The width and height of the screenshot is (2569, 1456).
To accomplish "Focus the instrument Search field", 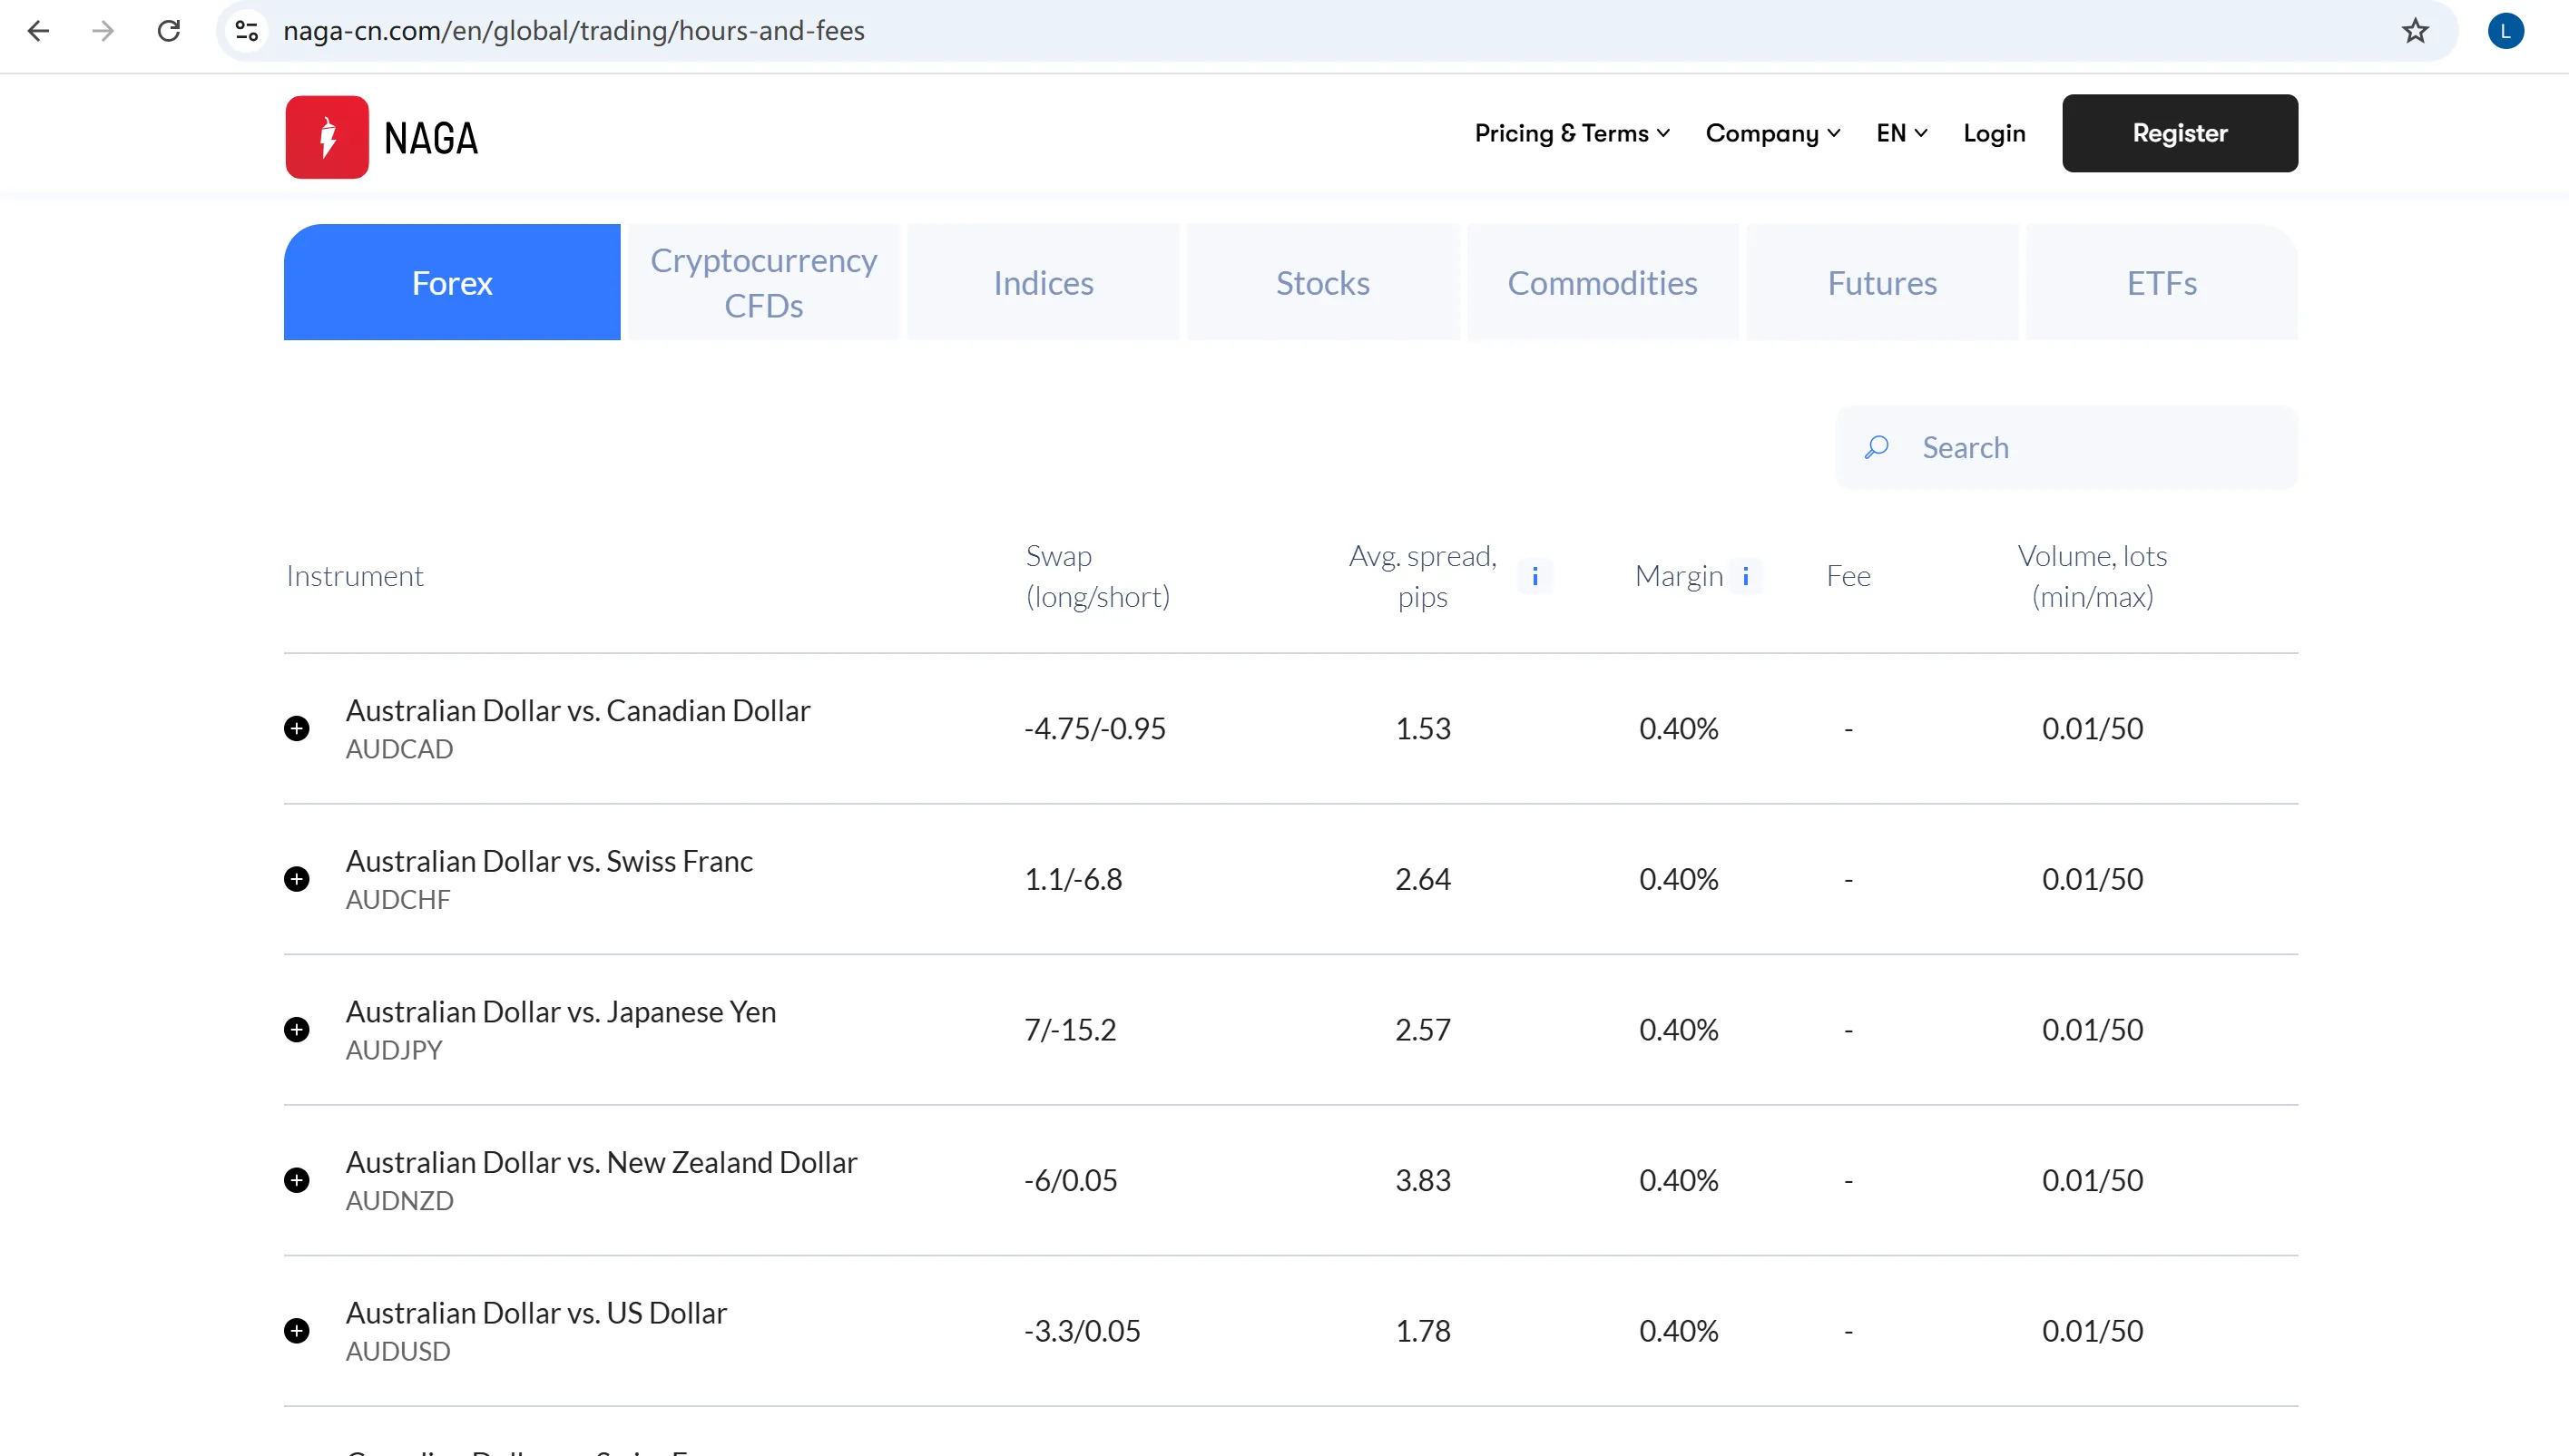I will 2066,447.
